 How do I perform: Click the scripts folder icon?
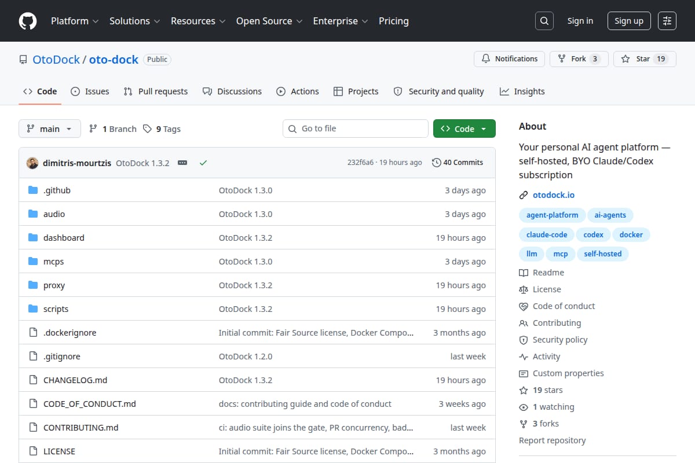tap(33, 309)
